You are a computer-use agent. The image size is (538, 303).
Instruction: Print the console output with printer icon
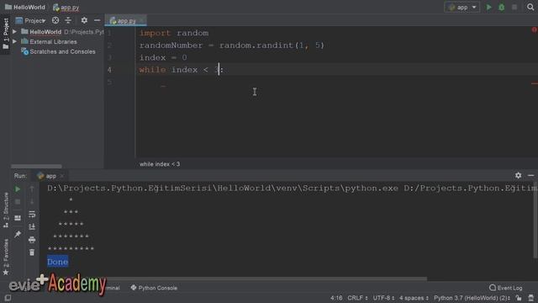32,239
